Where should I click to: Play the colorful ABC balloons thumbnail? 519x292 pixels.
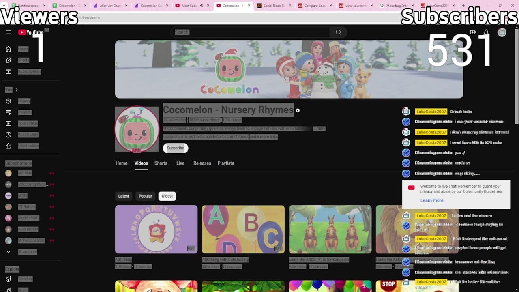coord(243,229)
